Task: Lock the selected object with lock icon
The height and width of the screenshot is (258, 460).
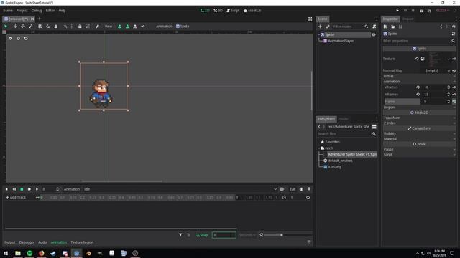Action: (80, 27)
